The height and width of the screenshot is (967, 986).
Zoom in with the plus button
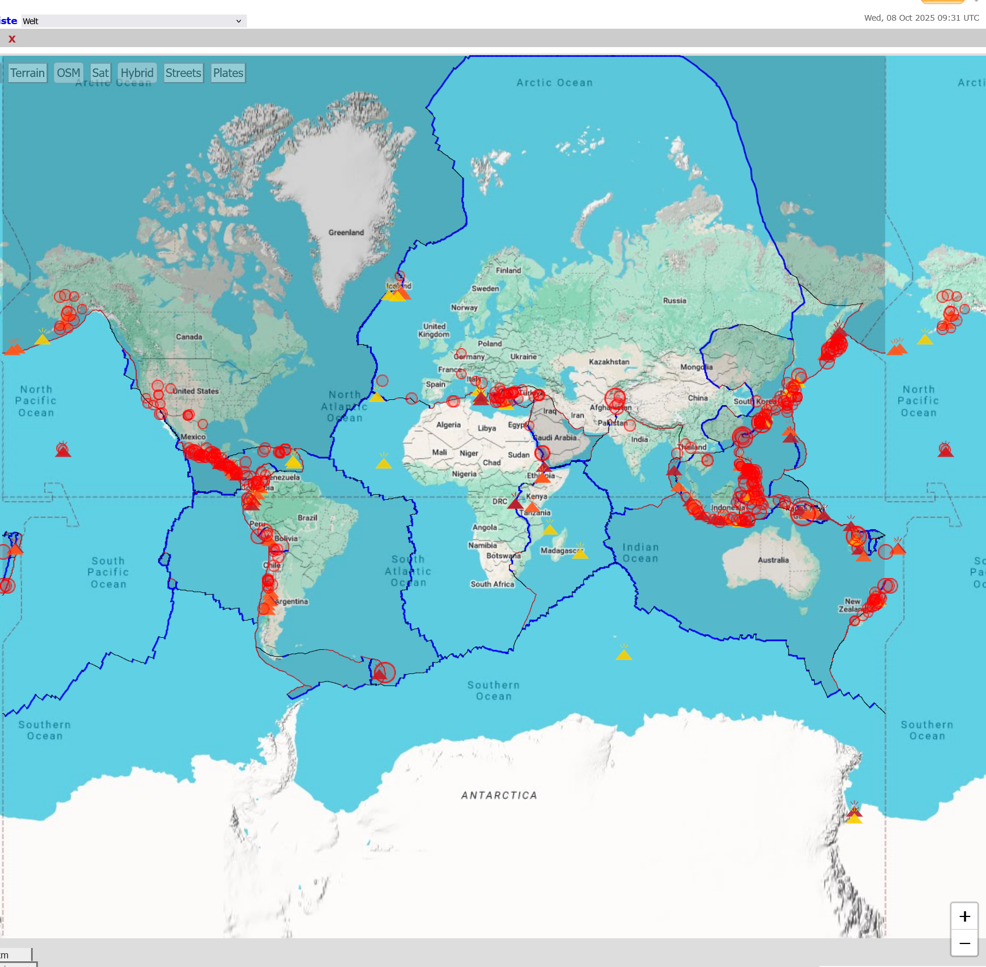tap(964, 916)
